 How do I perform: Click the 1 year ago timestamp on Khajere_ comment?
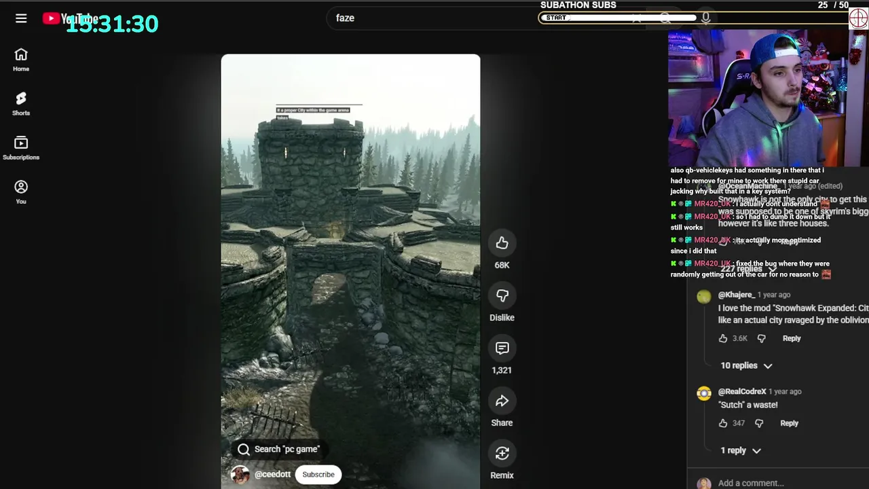pos(774,295)
